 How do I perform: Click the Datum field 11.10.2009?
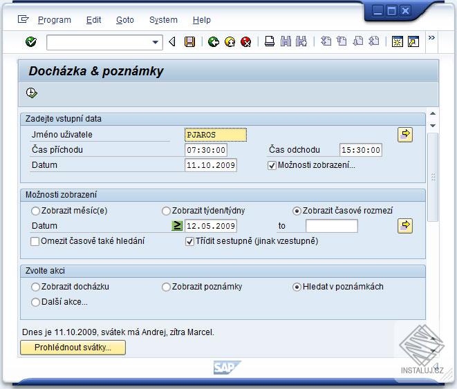(211, 165)
